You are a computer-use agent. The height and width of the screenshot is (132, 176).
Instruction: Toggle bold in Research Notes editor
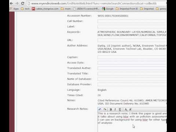pos(111,110)
